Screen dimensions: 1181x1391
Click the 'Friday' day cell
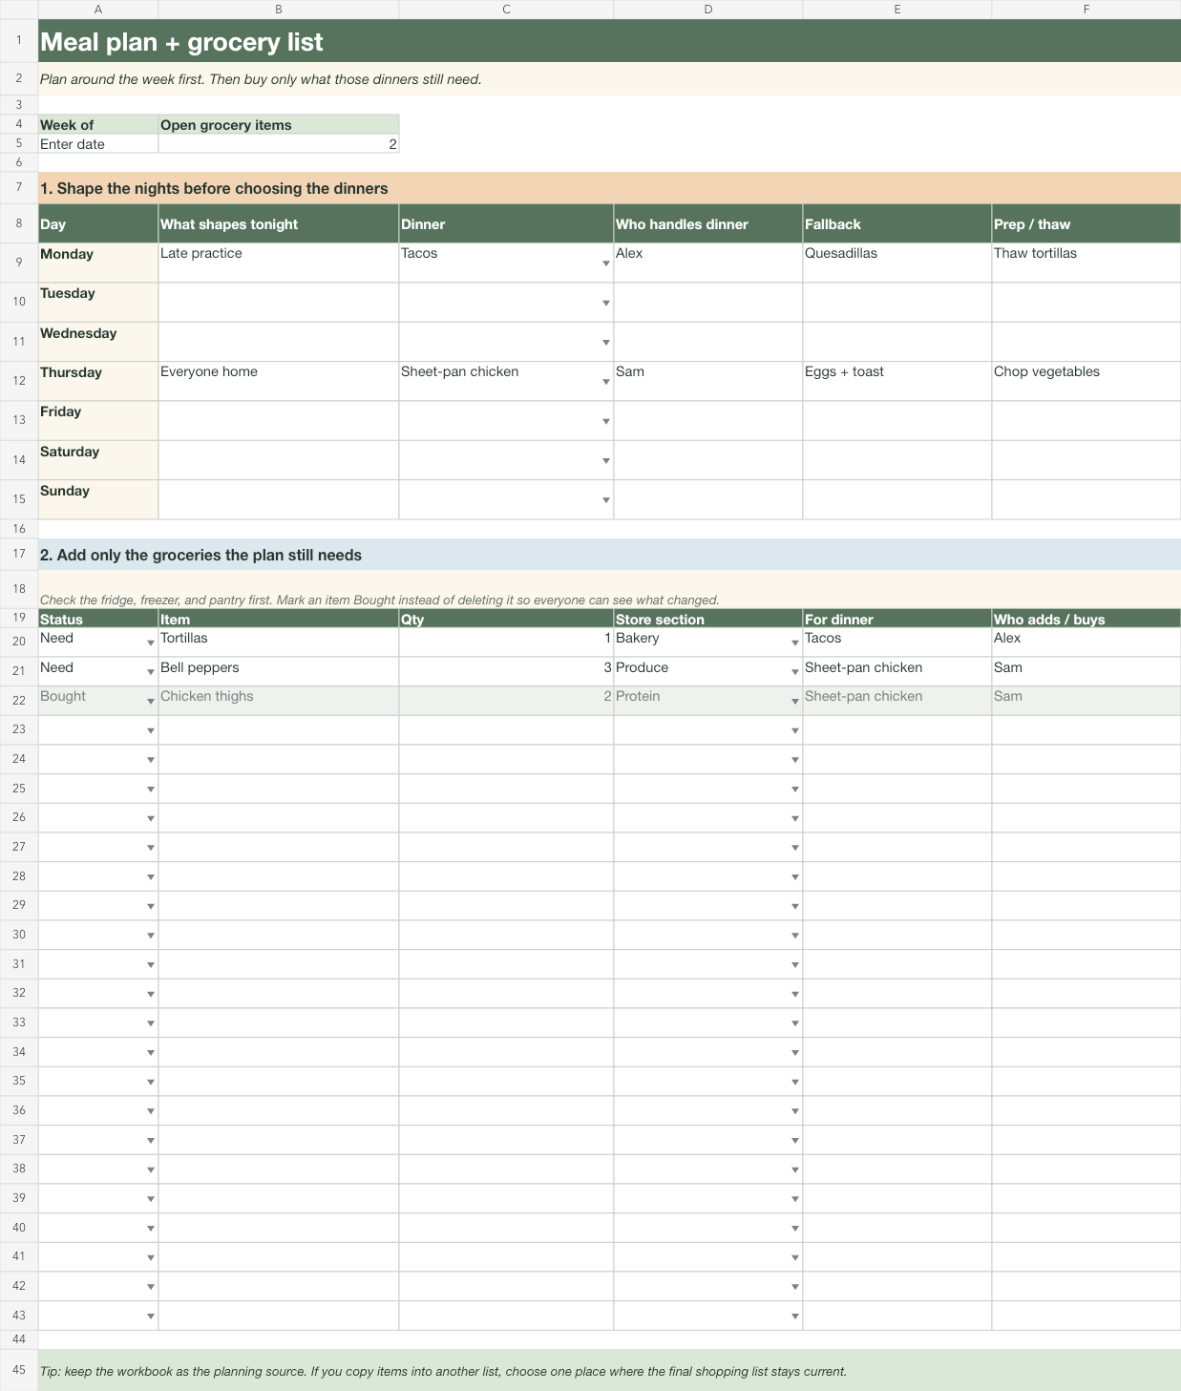click(x=98, y=420)
